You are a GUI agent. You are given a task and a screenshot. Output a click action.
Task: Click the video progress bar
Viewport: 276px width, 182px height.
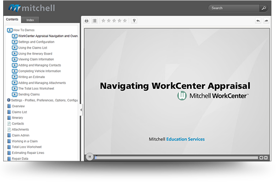point(176,158)
